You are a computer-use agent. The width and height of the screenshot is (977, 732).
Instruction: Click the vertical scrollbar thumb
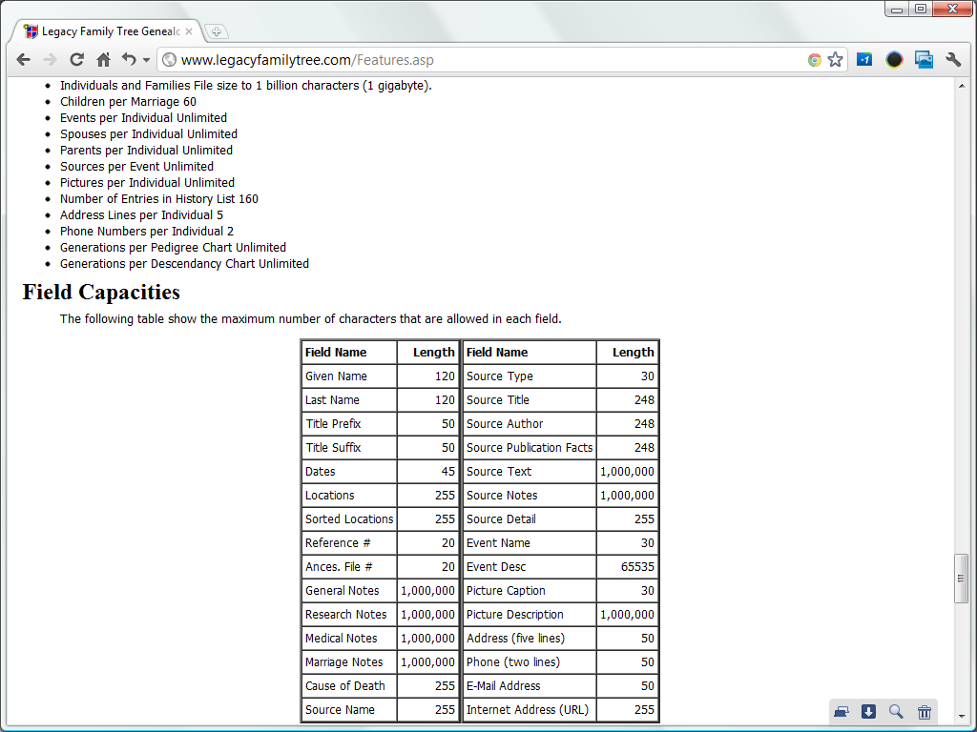(x=962, y=579)
